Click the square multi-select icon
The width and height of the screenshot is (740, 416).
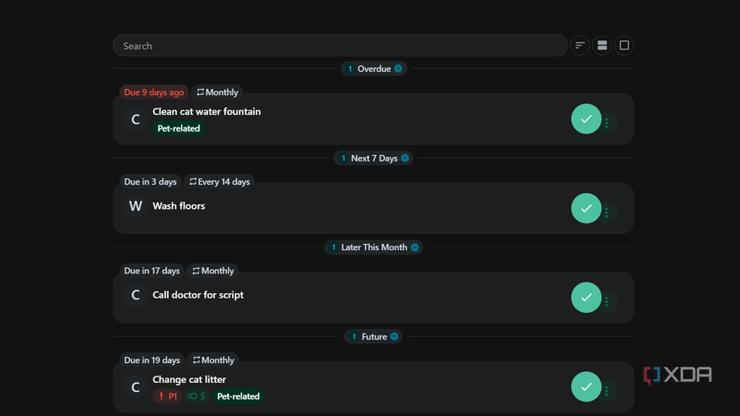[624, 46]
